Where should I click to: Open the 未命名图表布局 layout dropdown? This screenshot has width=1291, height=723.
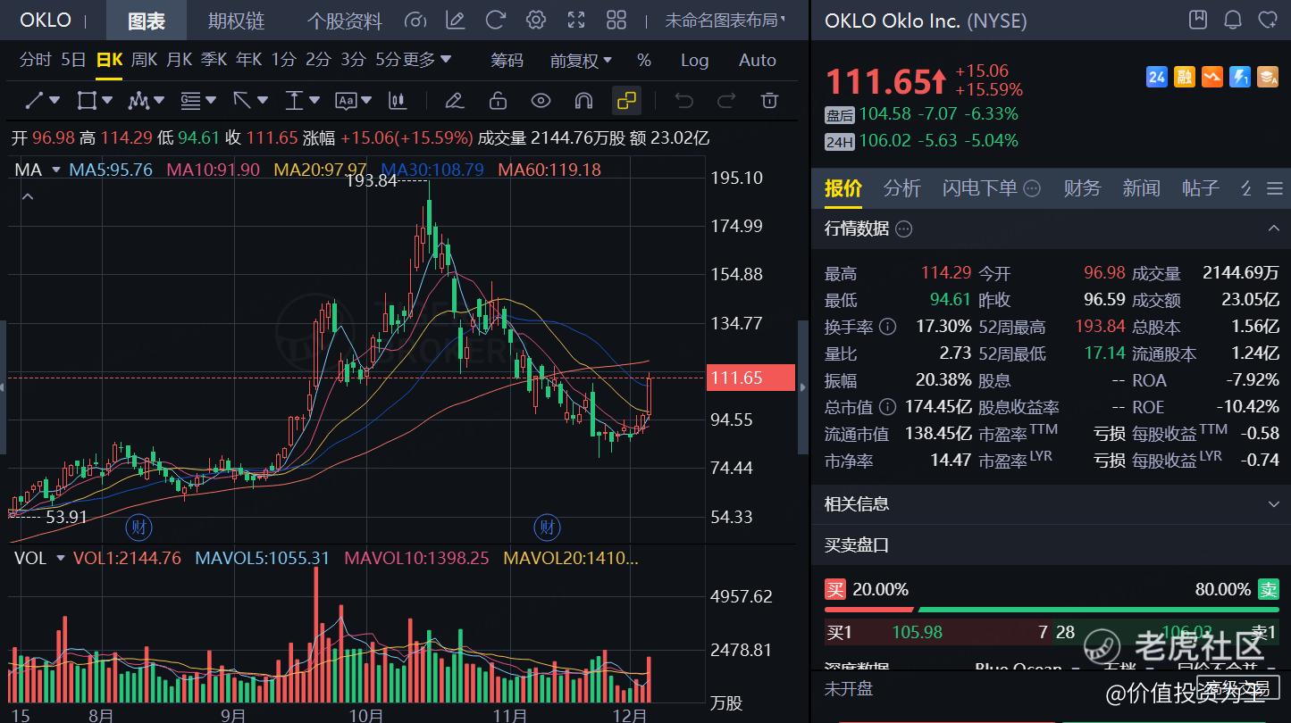coord(725,20)
